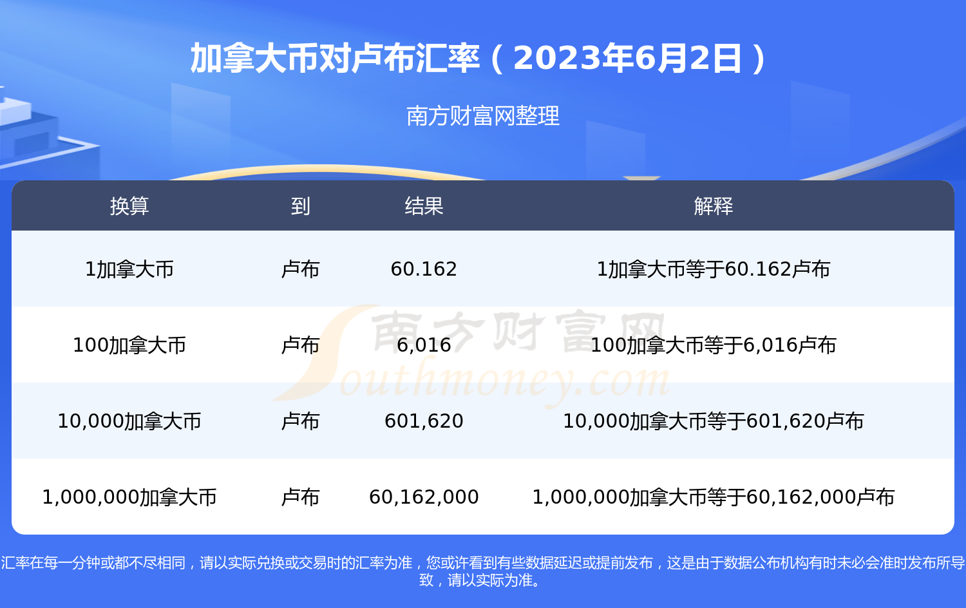This screenshot has height=608, width=966.
Task: Click explanation 1加拿大币等于60.162卢布
Action: click(x=714, y=269)
